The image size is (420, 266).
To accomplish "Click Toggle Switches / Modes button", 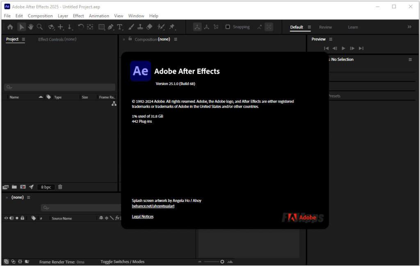I will (x=122, y=261).
